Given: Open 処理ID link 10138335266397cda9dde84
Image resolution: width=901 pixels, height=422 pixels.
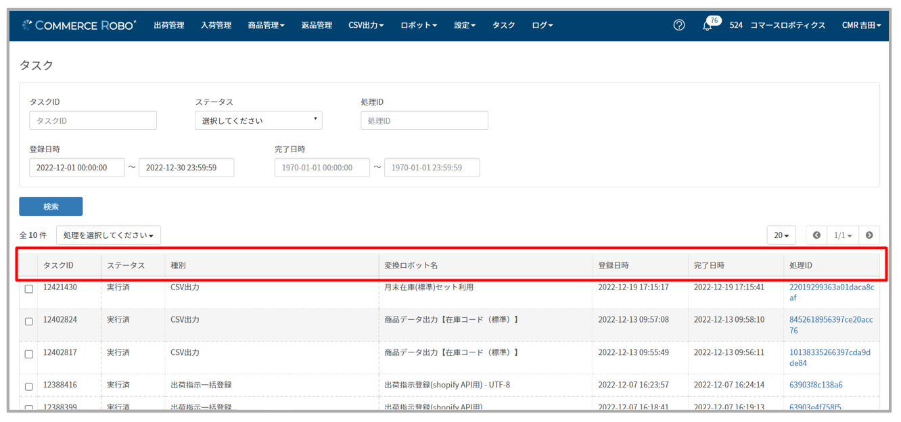Looking at the screenshot, I should coord(830,357).
